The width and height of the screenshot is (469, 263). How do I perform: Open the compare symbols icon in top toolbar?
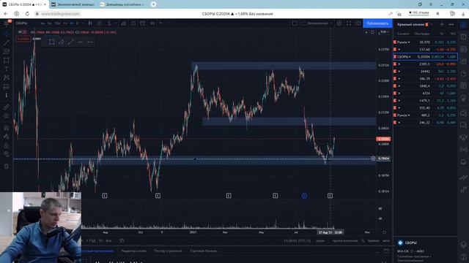[100, 23]
